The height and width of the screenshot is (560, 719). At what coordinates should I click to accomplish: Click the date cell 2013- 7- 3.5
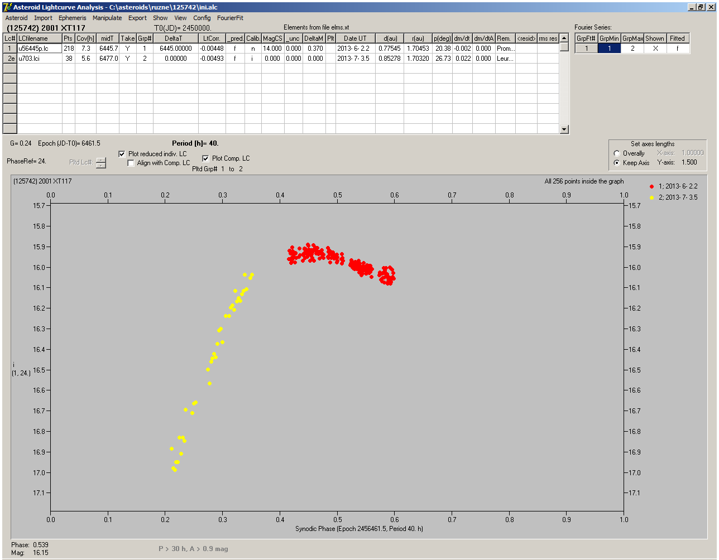coord(355,58)
